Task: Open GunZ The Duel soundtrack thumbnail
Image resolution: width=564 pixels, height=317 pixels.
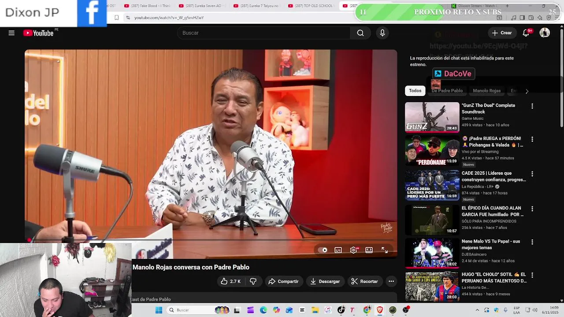Action: click(432, 117)
